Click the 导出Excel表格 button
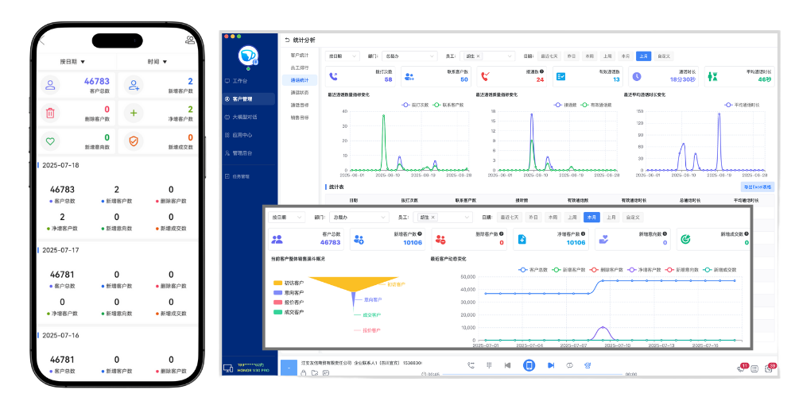 (x=756, y=187)
